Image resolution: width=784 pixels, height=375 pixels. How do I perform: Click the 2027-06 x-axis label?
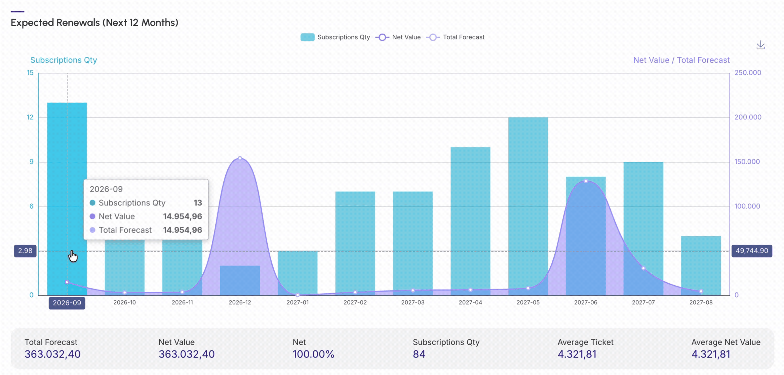(x=586, y=303)
